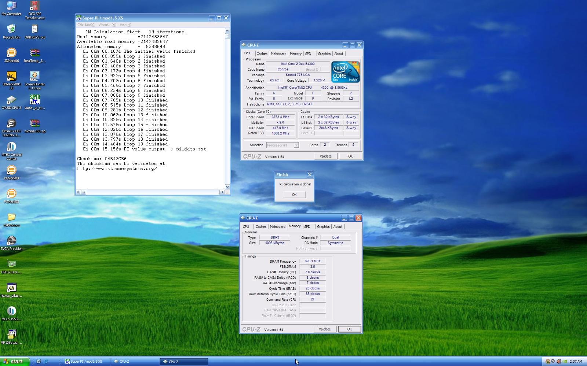Open RealTemp archive icon
587x366 pixels.
point(34,55)
